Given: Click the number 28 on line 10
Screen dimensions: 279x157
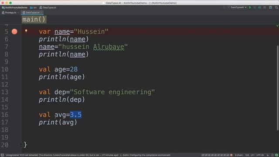Looking at the screenshot, I should [x=74, y=69].
